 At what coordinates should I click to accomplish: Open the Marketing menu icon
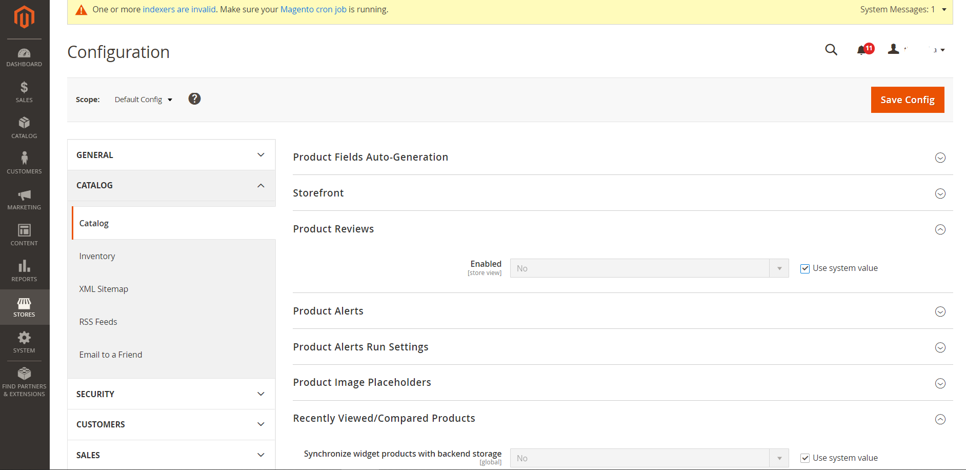[24, 199]
